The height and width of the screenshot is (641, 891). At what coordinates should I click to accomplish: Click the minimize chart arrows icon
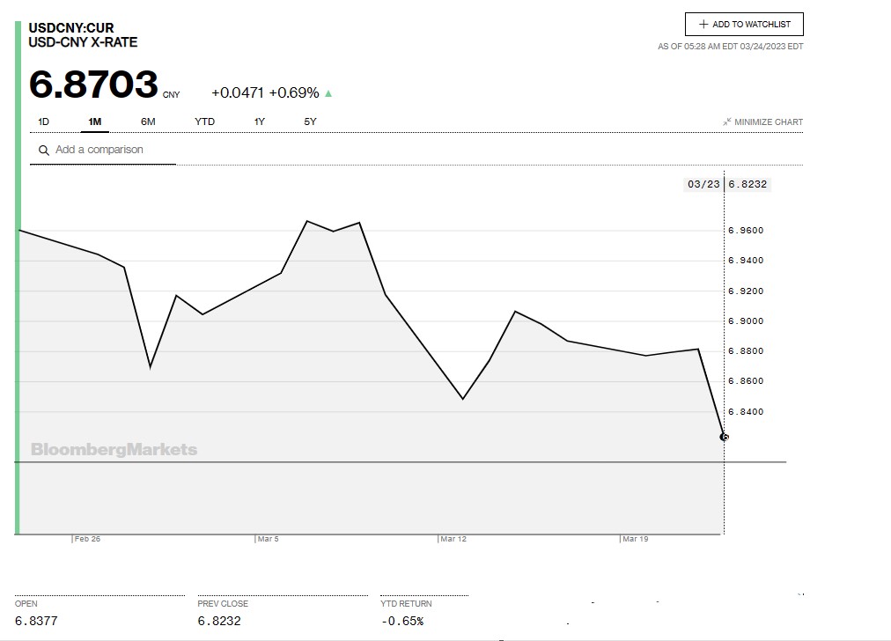(727, 122)
